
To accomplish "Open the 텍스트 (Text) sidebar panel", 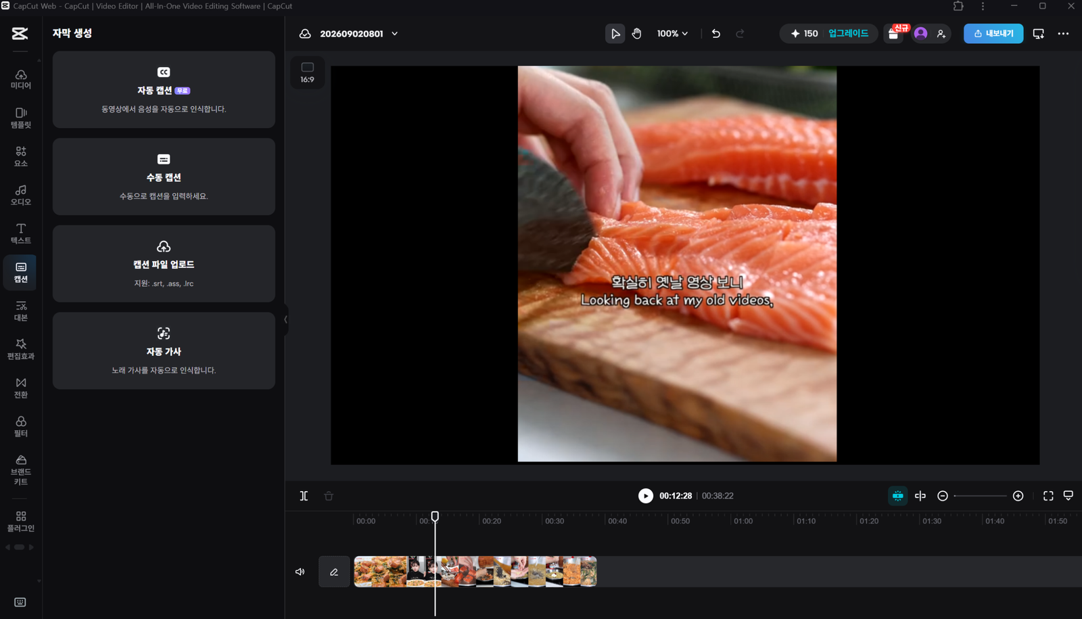I will [21, 233].
